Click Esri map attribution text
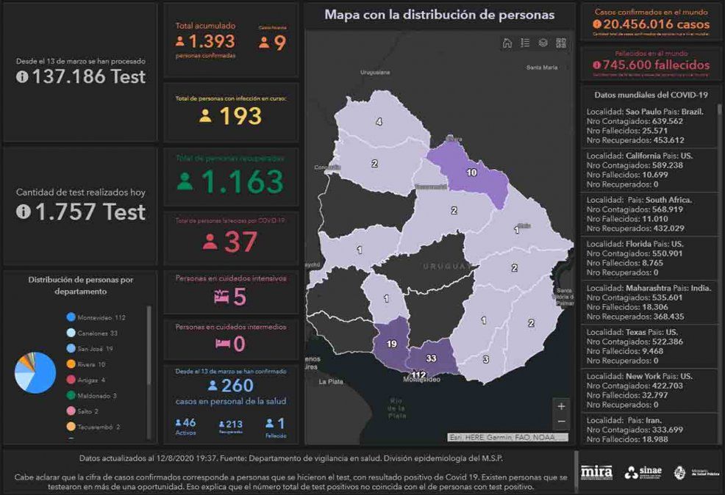 click(x=507, y=438)
